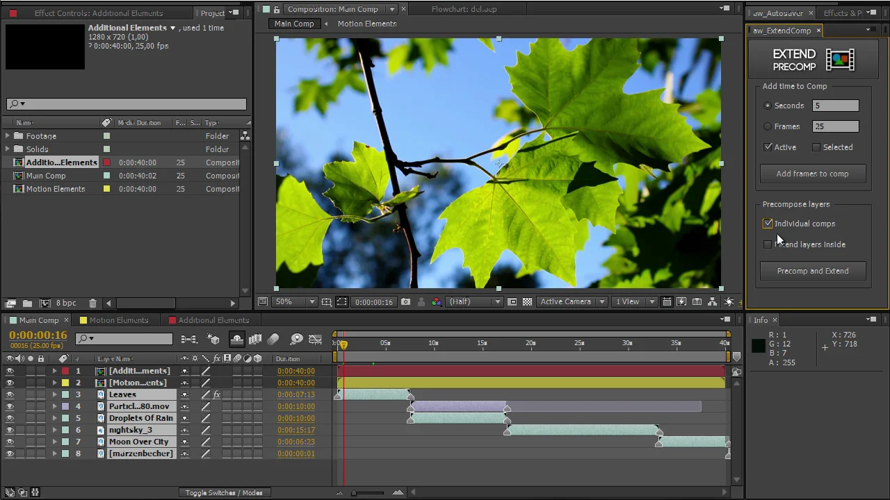Open the Graph Editor icon
The height and width of the screenshot is (500, 890).
(316, 339)
